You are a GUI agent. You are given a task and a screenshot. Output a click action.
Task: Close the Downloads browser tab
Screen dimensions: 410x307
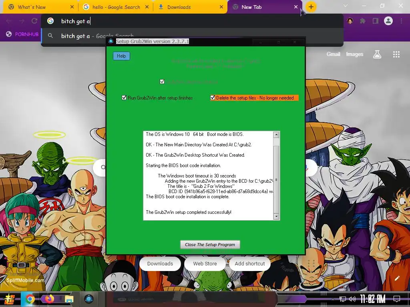(221, 7)
